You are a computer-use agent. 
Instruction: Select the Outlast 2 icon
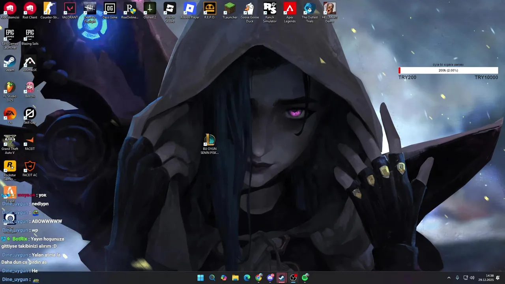point(150,11)
